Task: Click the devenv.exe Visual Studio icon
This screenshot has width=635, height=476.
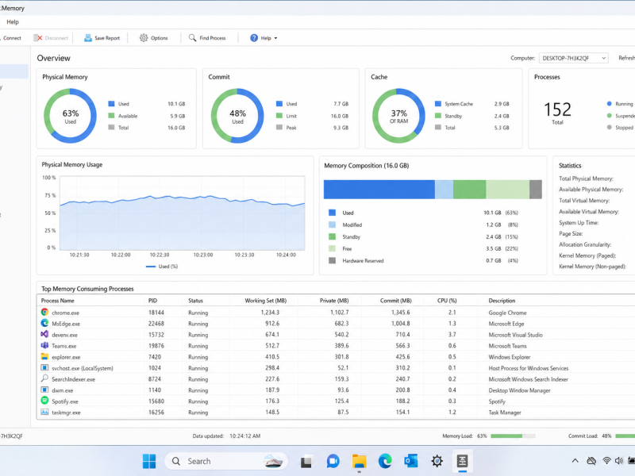Action: [44, 334]
